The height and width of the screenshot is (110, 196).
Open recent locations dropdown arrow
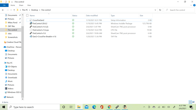(x=11, y=10)
